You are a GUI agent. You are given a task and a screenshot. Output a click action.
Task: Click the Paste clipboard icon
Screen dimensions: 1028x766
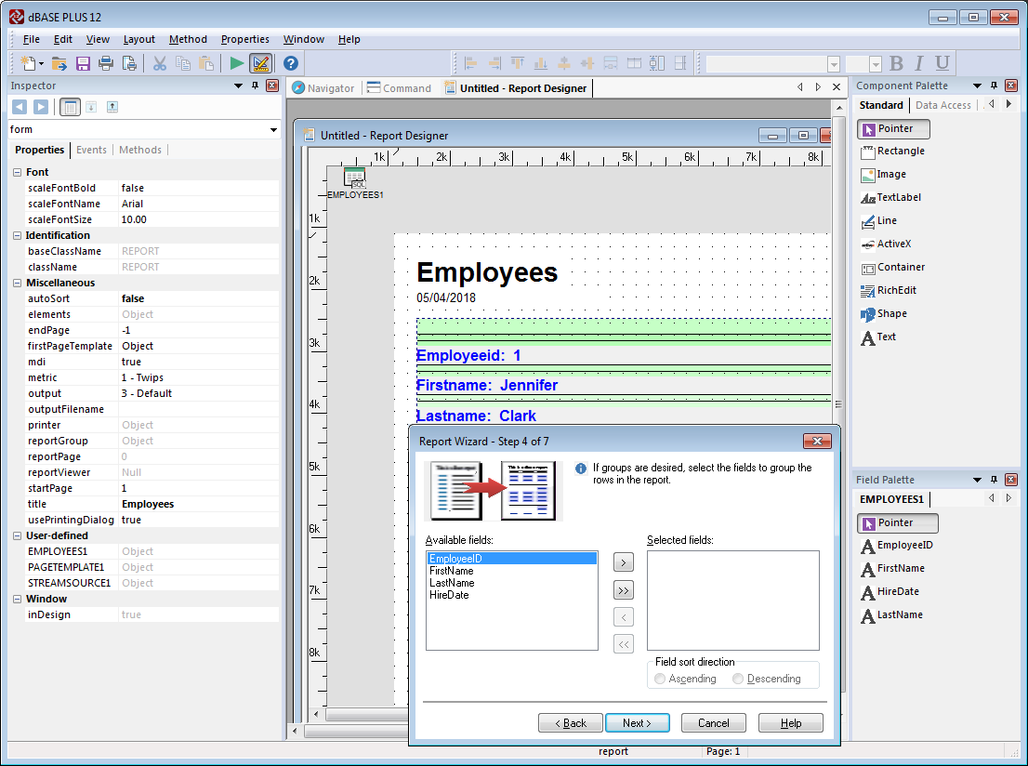click(x=206, y=63)
